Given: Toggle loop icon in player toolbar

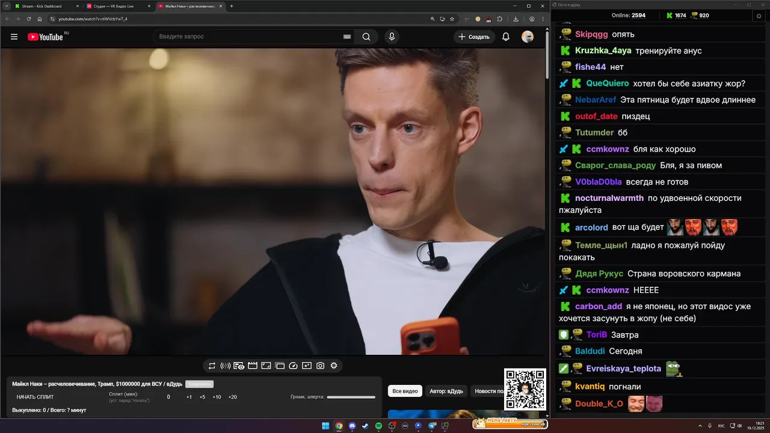Looking at the screenshot, I should click(212, 366).
